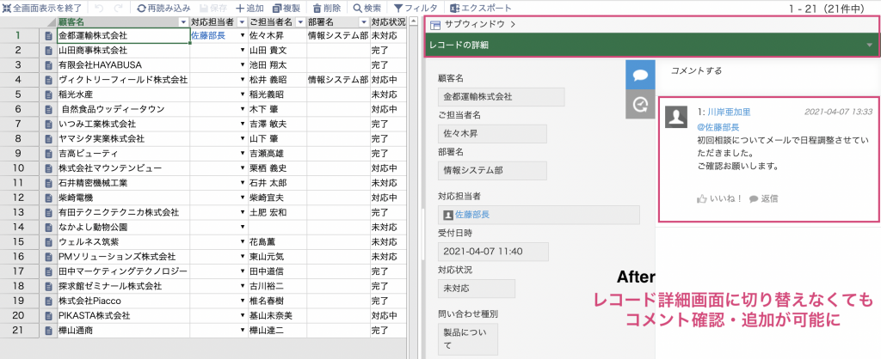Show the comments speech bubble tab

(640, 76)
